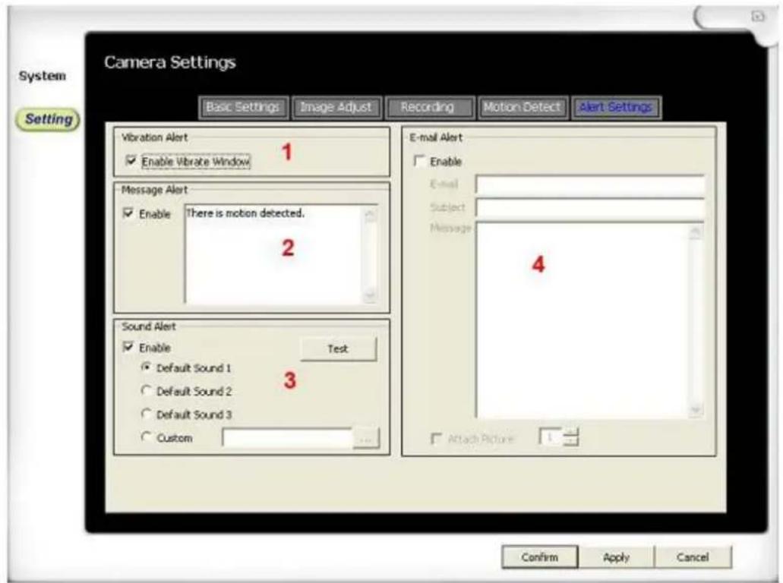The width and height of the screenshot is (783, 583).
Task: Open the Motion Detect tab
Action: (523, 108)
